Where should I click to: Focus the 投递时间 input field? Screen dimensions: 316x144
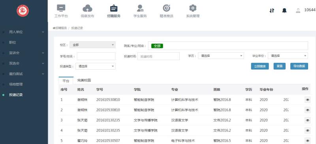[x=158, y=56]
